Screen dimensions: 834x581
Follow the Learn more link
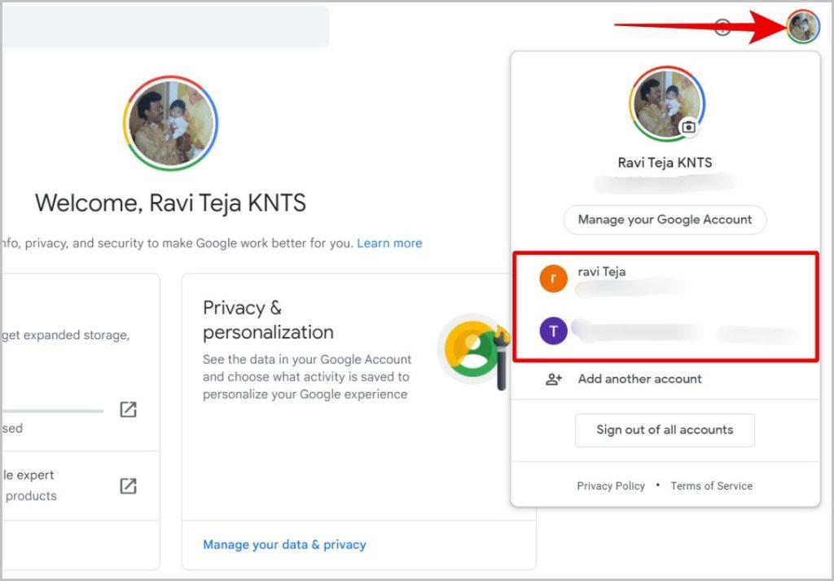[x=389, y=243]
